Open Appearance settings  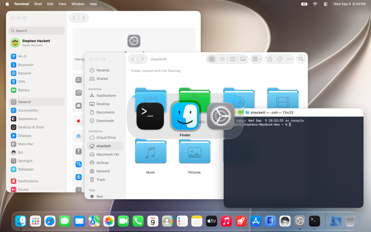click(36, 119)
